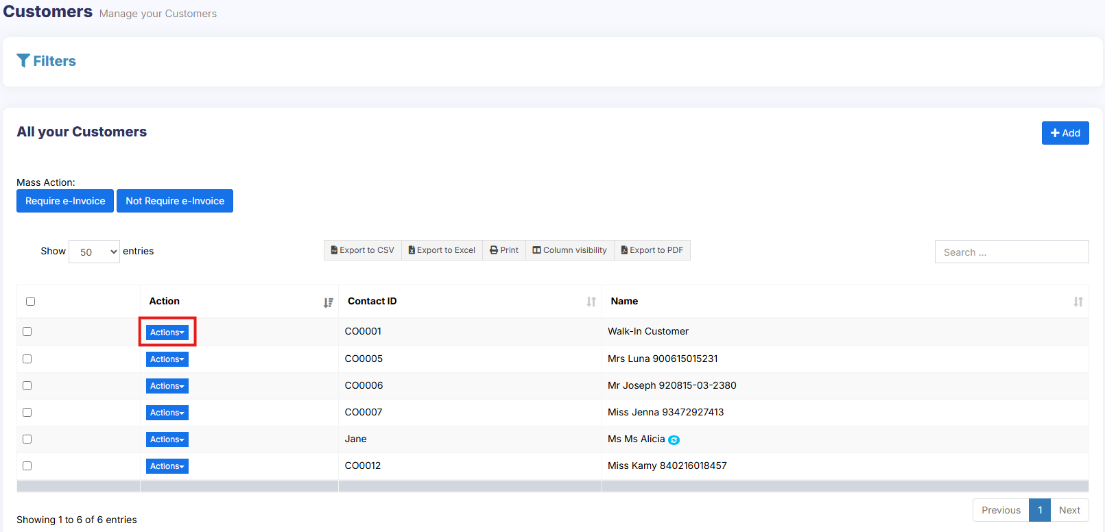Click the Contact ID sort arrows icon
This screenshot has height=532, width=1105.
591,302
